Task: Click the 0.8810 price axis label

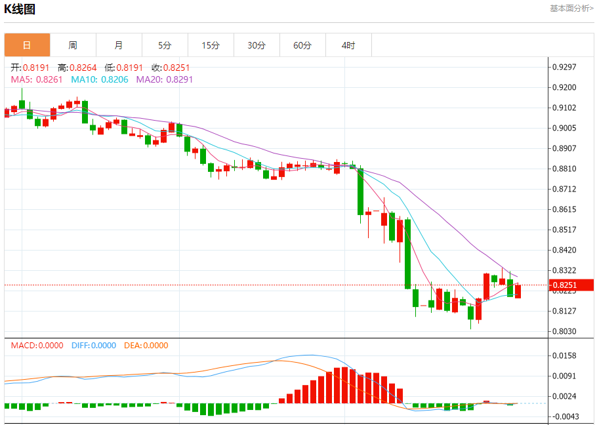Action: [x=565, y=169]
